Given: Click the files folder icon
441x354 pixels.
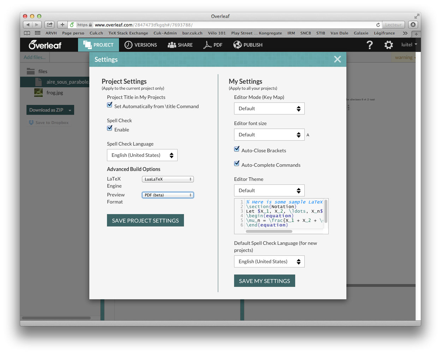Looking at the screenshot, I should point(31,71).
